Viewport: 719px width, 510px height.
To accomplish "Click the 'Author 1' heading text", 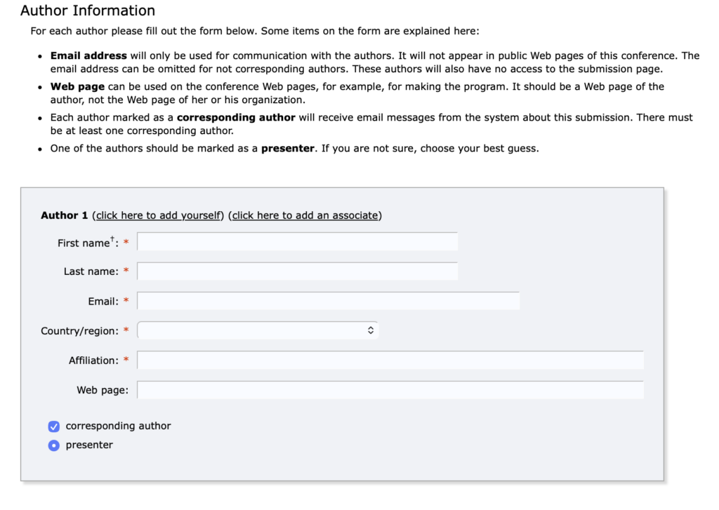I will point(64,215).
